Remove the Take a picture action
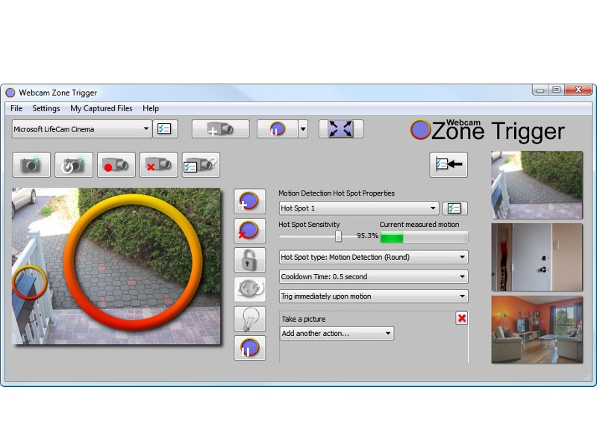This screenshot has height=448, width=597. pyautogui.click(x=462, y=318)
